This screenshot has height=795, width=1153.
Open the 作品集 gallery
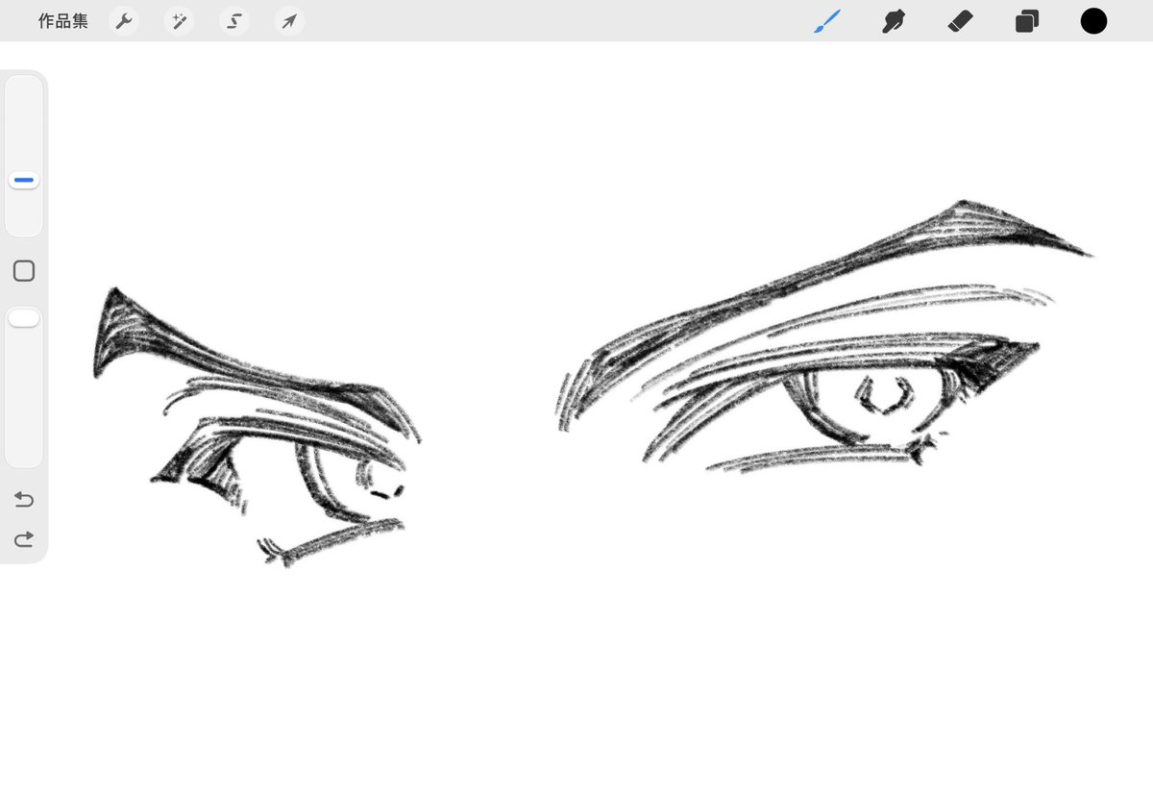(x=63, y=21)
